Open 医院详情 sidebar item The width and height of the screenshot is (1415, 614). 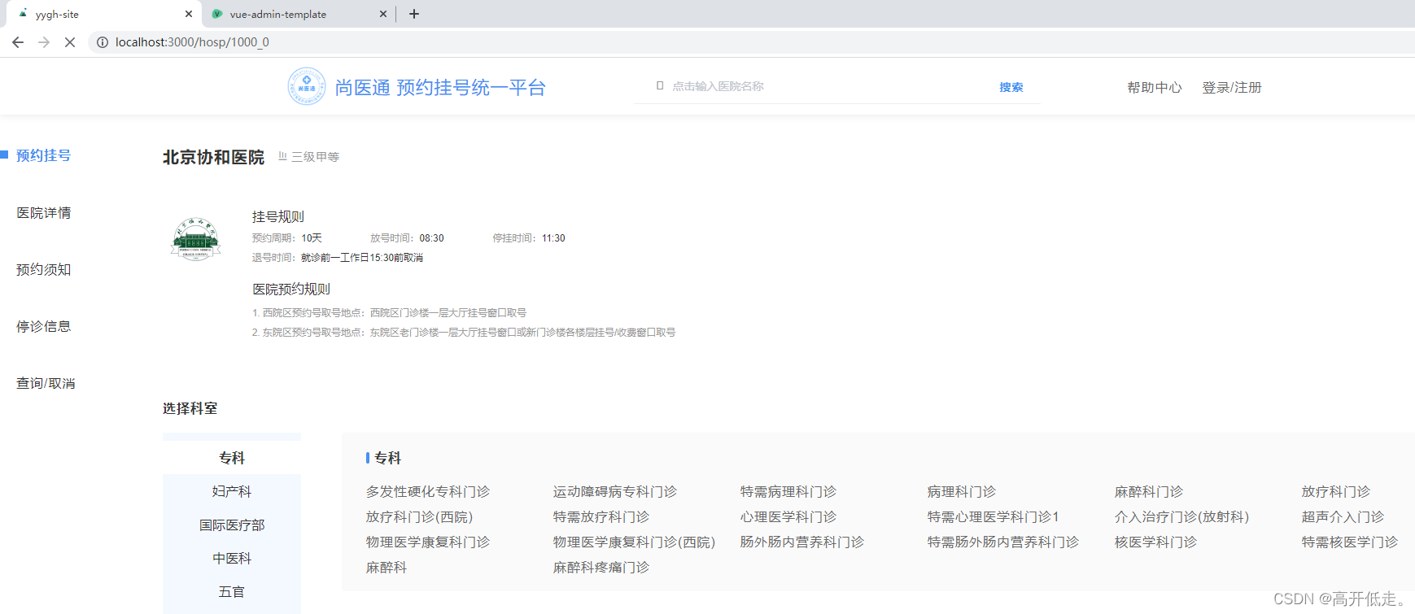click(44, 212)
